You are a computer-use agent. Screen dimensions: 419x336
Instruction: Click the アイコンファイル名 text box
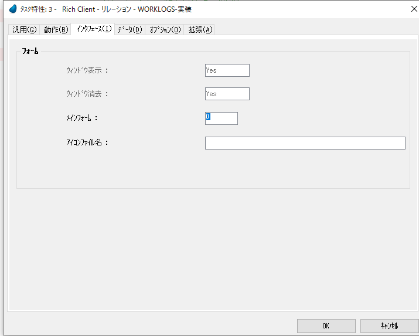[x=305, y=143]
